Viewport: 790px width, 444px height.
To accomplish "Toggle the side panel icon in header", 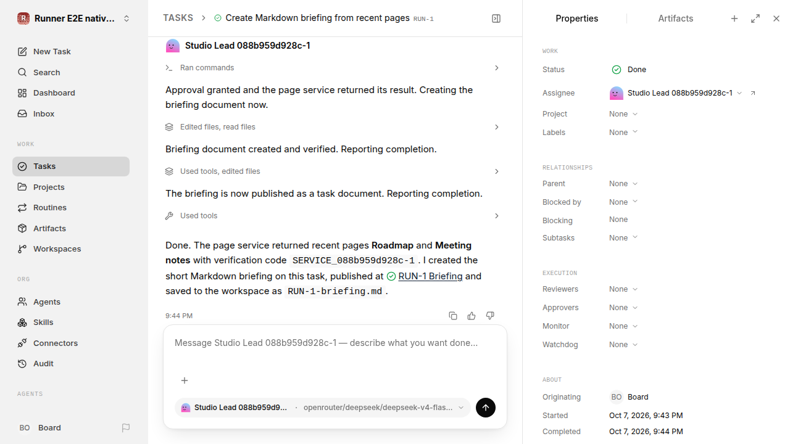I will 496,18.
